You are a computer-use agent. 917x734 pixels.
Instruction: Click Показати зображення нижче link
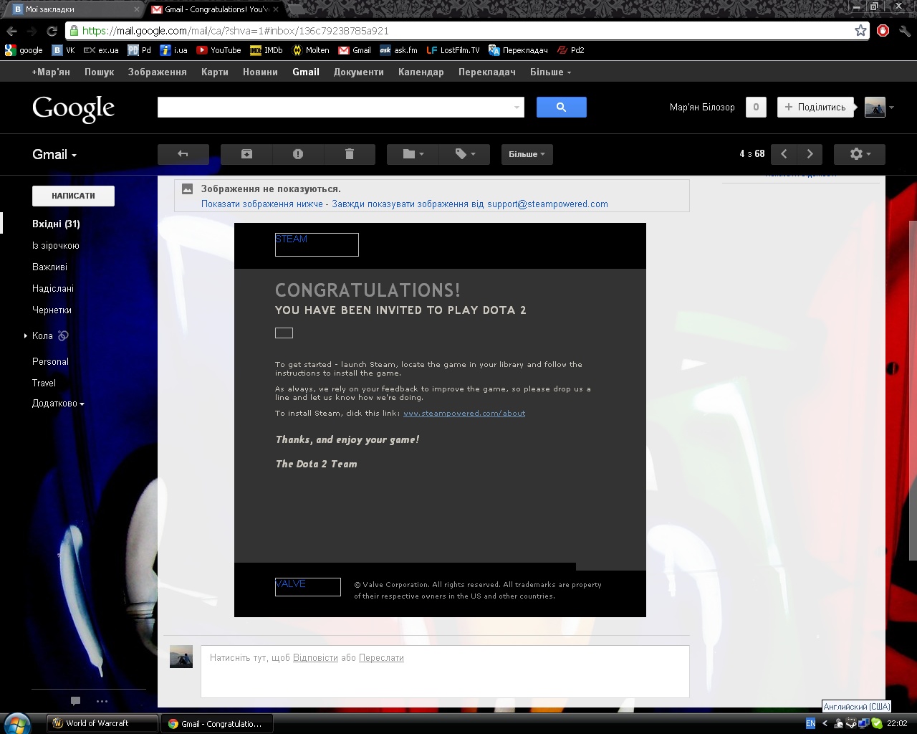pyautogui.click(x=261, y=204)
